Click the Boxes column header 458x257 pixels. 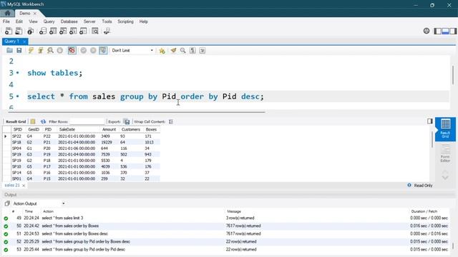pos(151,129)
